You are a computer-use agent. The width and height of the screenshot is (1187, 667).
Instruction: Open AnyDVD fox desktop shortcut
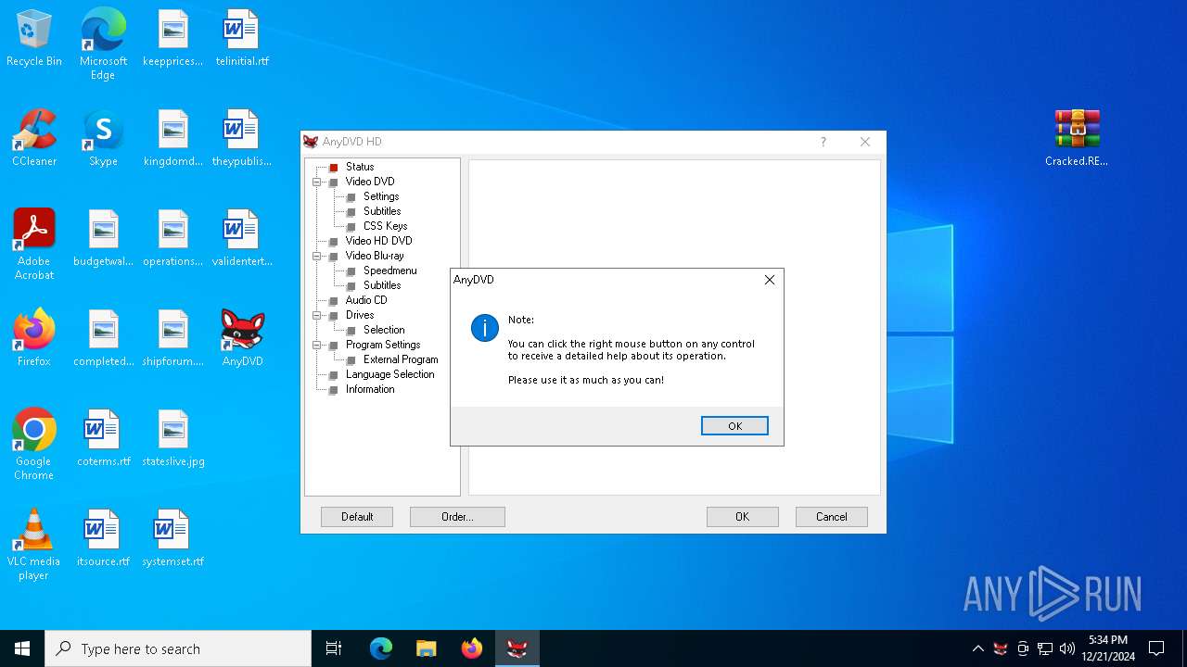point(242,339)
